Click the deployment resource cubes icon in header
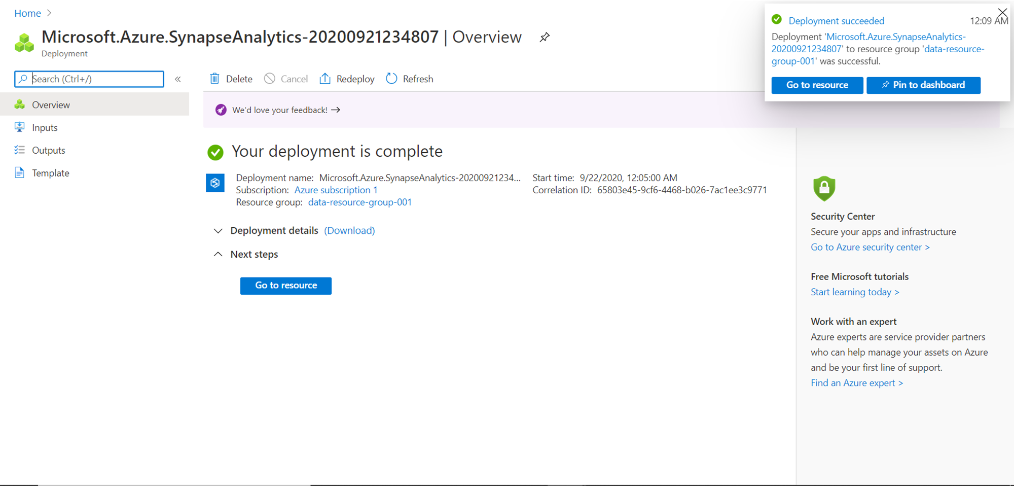Viewport: 1014px width, 486px height. [24, 43]
